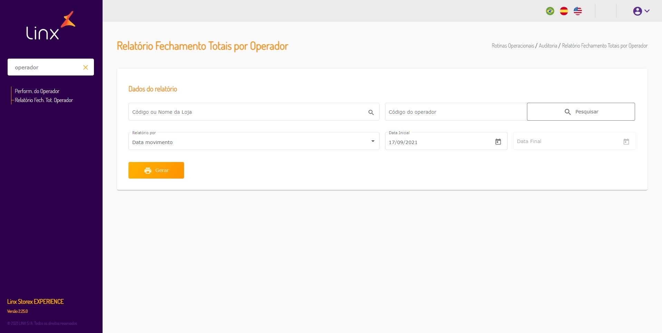The width and height of the screenshot is (662, 333).
Task: Select the Spanish flag language icon
Action: [564, 11]
